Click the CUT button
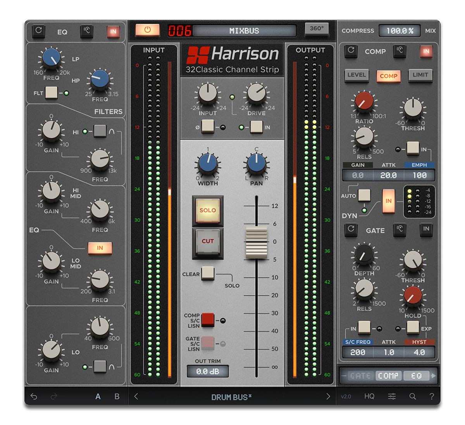 tap(208, 241)
